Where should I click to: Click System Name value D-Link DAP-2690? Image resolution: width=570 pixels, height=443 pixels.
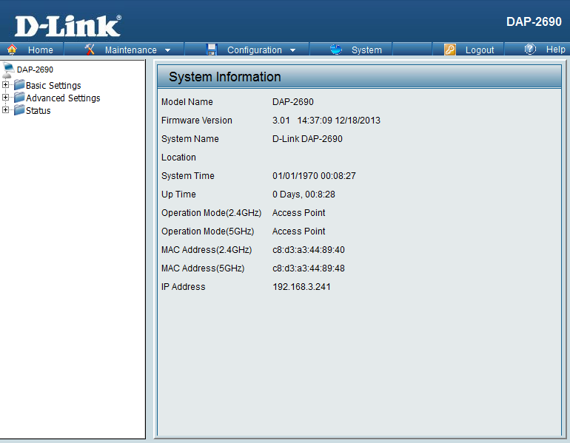307,139
